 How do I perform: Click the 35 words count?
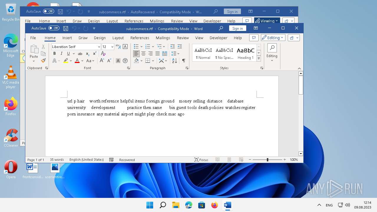[57, 160]
